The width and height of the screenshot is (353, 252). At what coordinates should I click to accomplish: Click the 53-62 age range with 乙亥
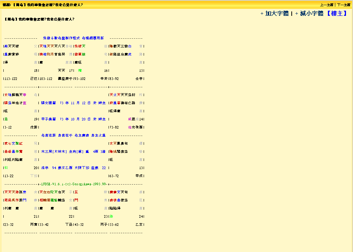pos(114,224)
